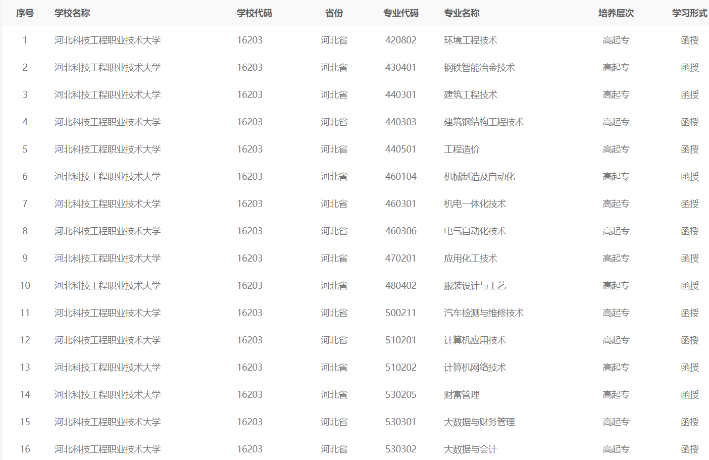Click 高起专 in the 服装设计与工艺 row
The width and height of the screenshot is (709, 460).
pyautogui.click(x=616, y=286)
